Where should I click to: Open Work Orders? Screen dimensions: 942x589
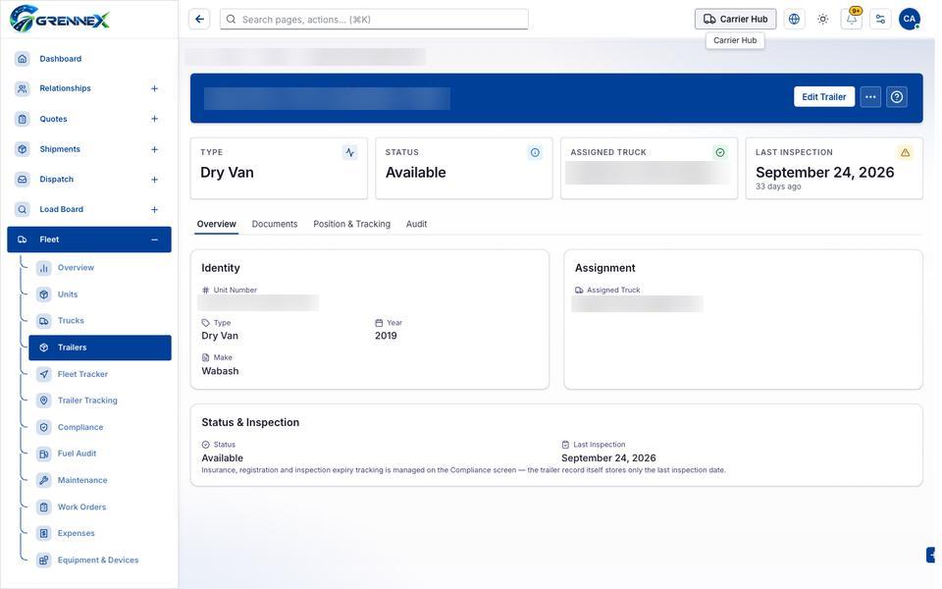[100, 507]
